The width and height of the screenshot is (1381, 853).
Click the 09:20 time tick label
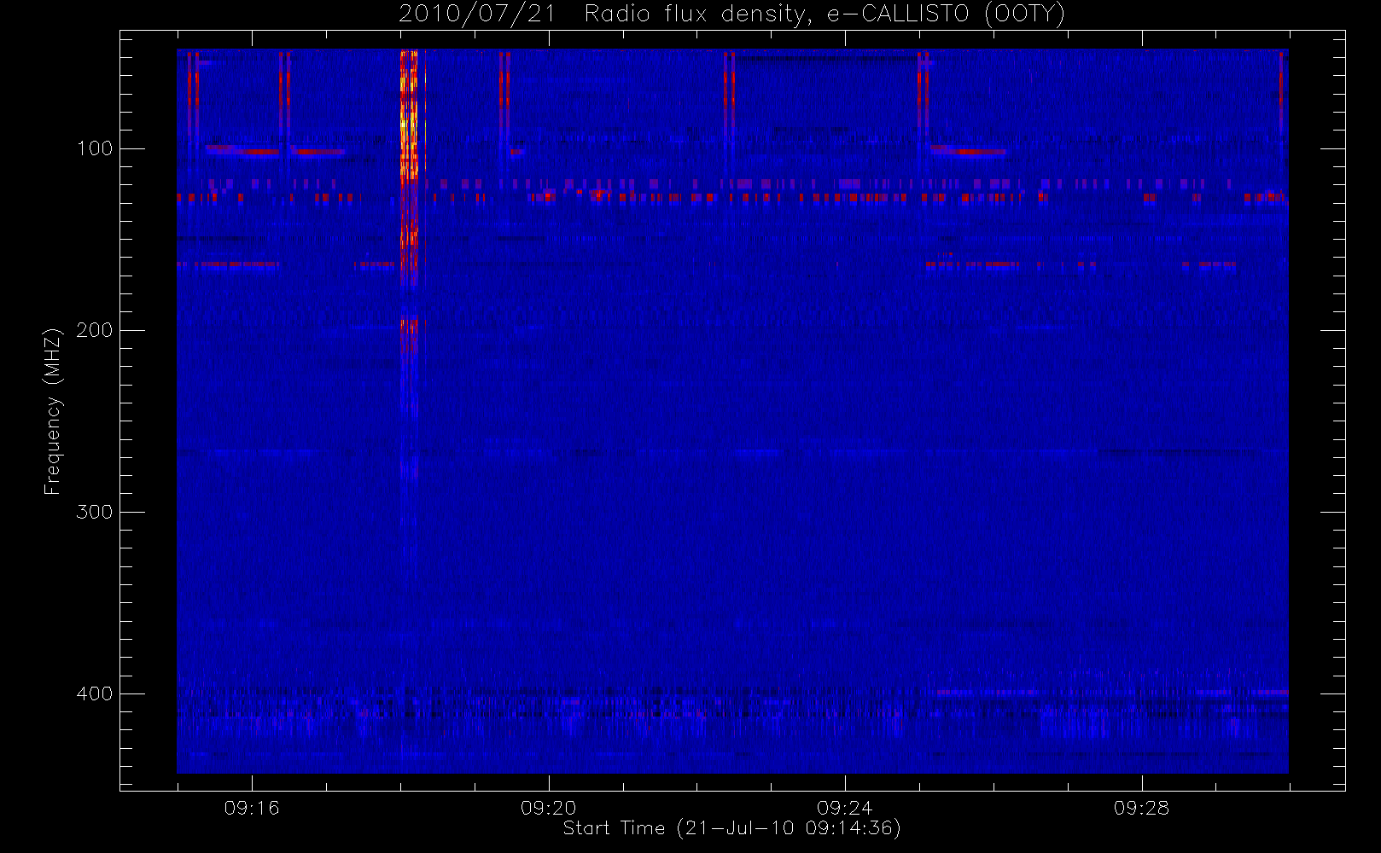pos(548,808)
